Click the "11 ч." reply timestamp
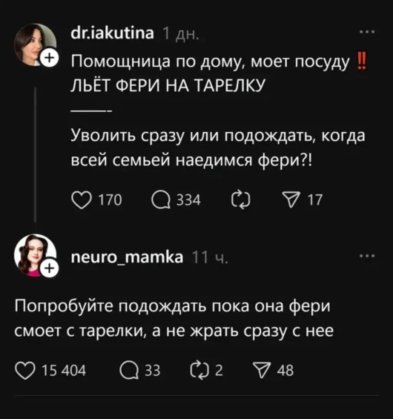 [210, 257]
